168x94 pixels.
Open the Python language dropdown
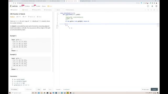pyautogui.click(x=59, y=10)
